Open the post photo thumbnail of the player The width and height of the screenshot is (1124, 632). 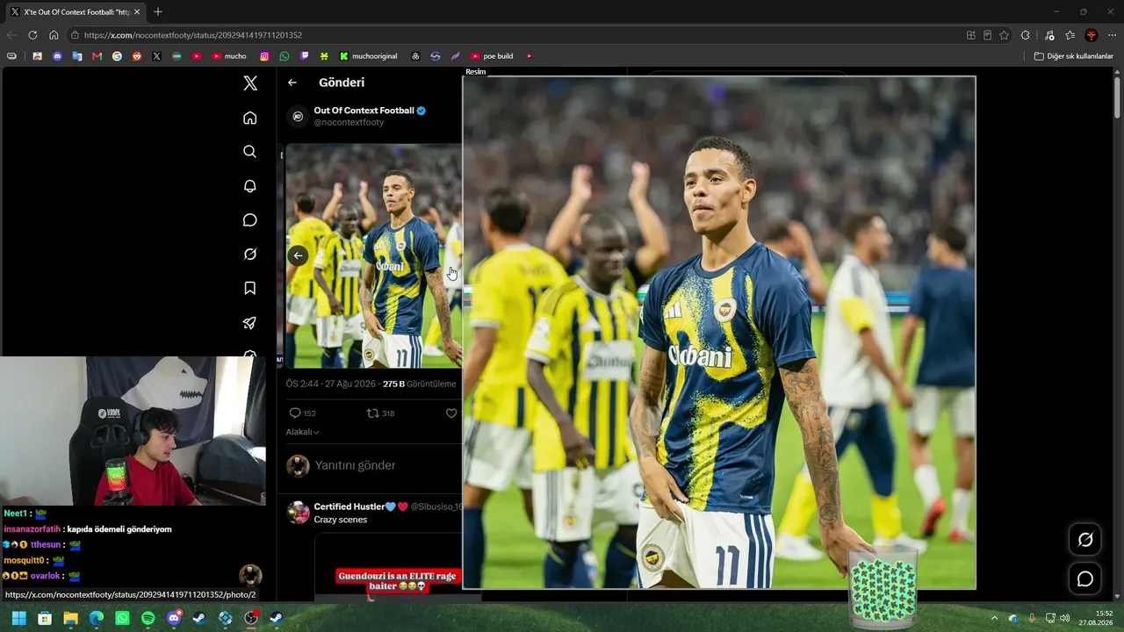coord(374,255)
